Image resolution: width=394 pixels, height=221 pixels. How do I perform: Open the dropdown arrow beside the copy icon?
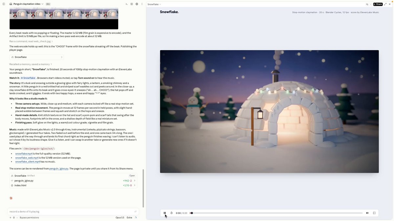pyautogui.click(x=371, y=4)
